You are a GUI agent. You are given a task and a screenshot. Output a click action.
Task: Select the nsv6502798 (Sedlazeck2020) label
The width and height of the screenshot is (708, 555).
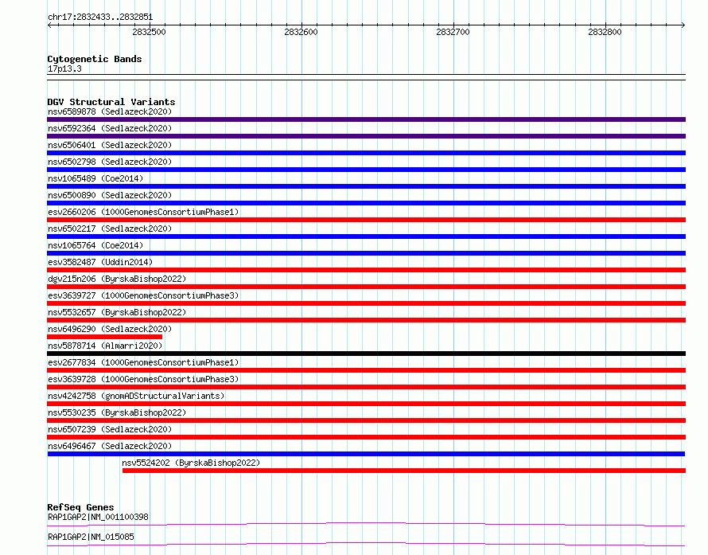(x=110, y=162)
